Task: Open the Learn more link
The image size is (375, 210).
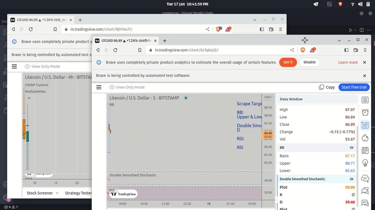Action: [x=348, y=63]
